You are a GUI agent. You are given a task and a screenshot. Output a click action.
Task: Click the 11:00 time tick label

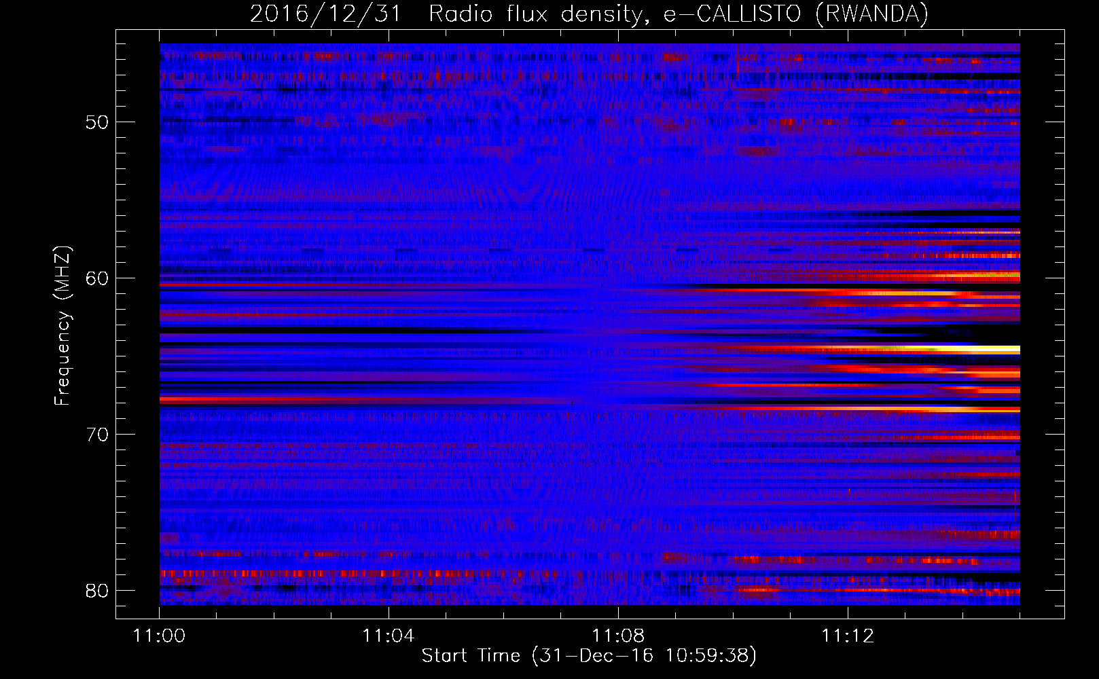pos(159,636)
